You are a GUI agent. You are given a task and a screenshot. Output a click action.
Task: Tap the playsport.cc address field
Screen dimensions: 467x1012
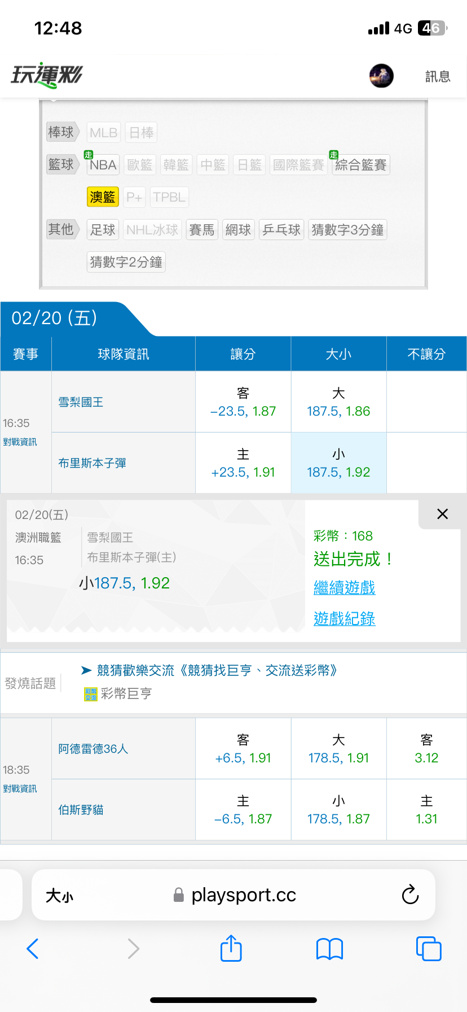click(x=243, y=895)
